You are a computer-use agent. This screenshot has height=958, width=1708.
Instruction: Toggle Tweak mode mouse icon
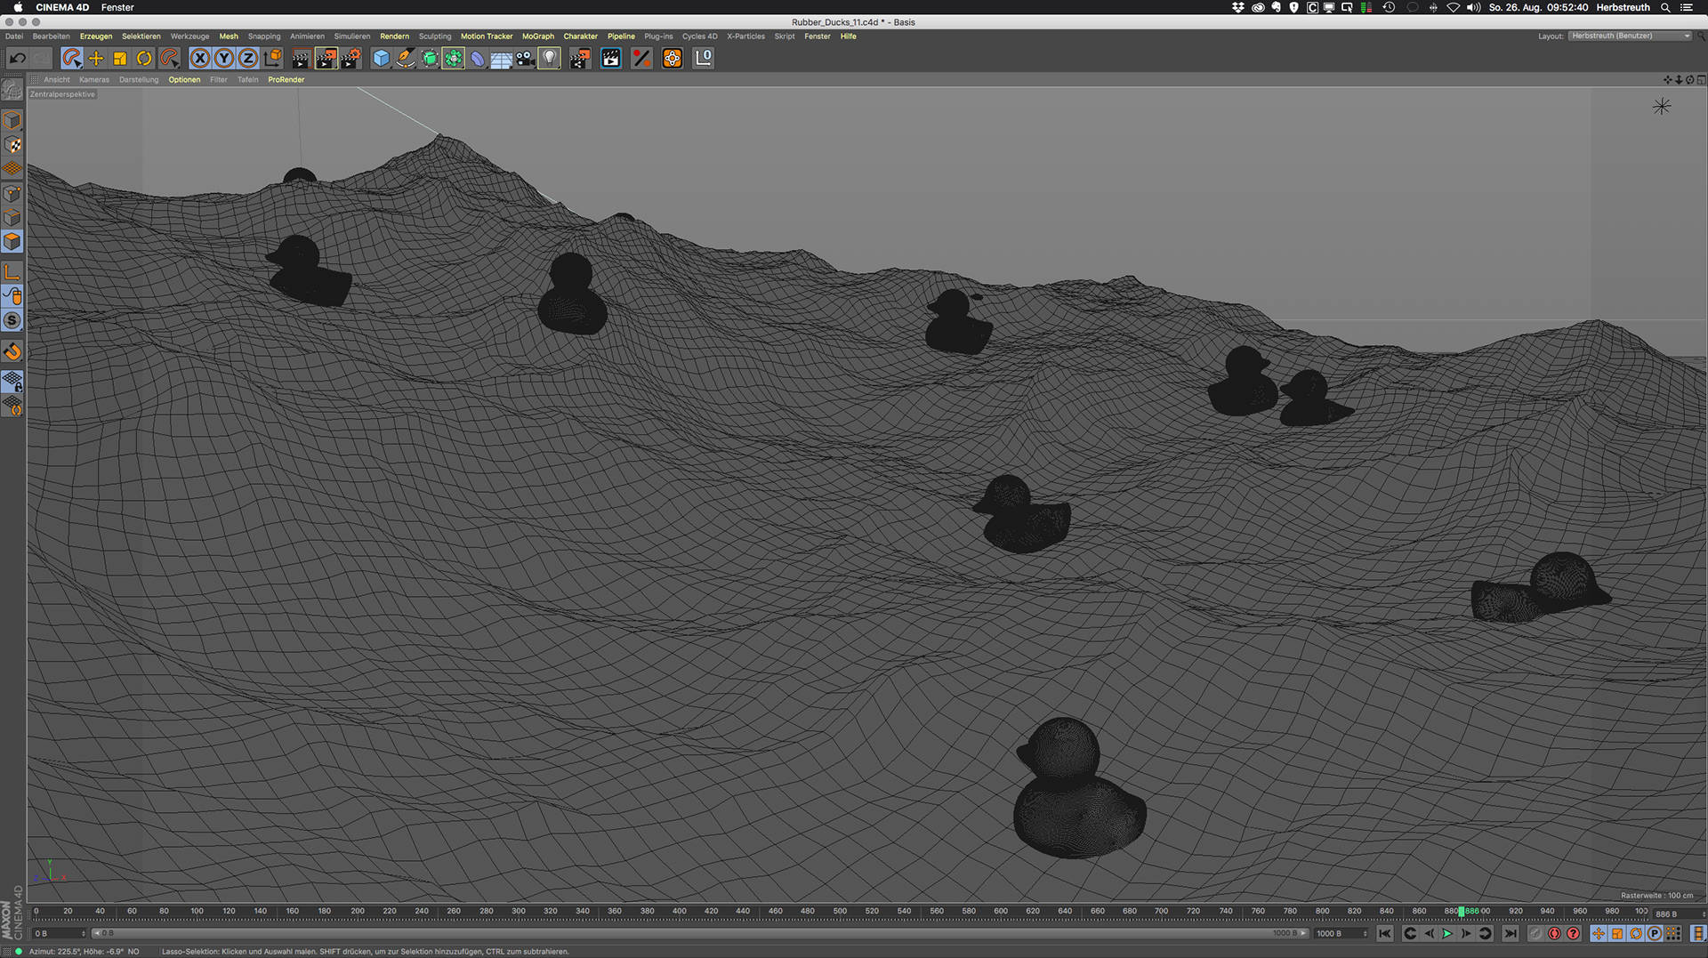coord(12,296)
